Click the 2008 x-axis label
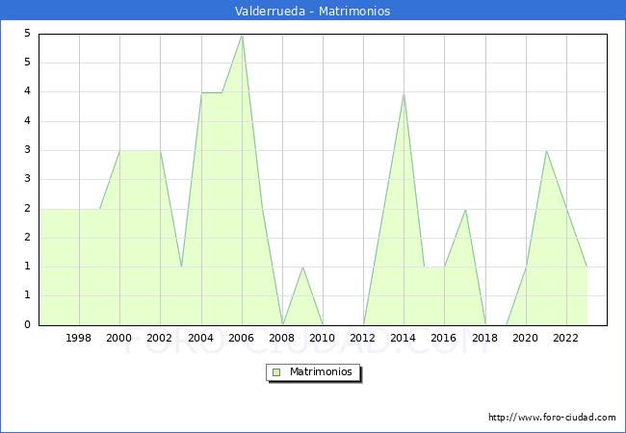 coord(282,338)
